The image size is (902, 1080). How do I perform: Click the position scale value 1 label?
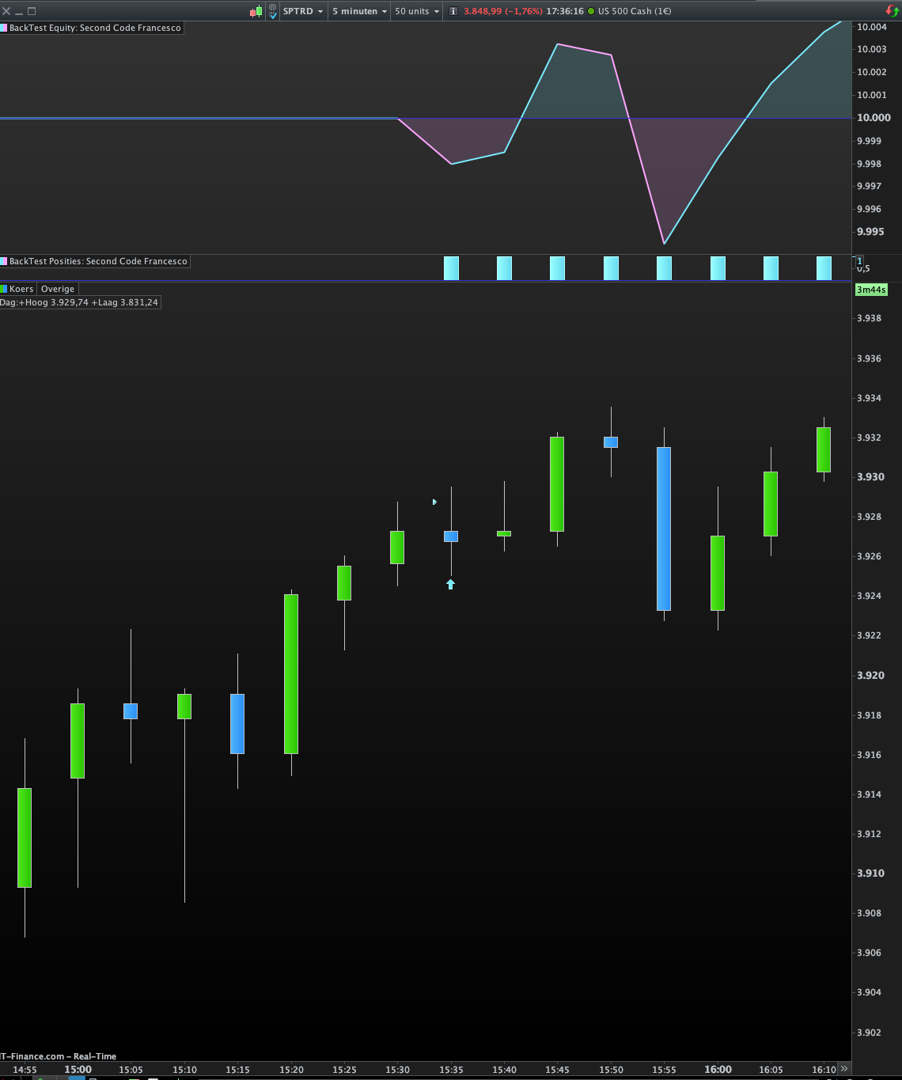point(859,260)
